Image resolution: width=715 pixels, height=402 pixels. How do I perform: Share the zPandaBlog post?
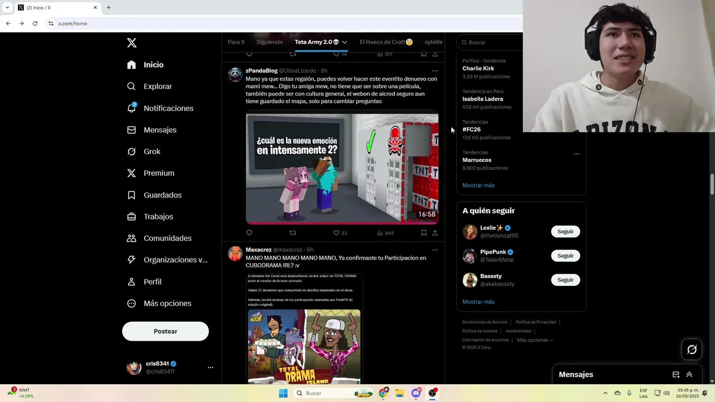click(x=435, y=233)
